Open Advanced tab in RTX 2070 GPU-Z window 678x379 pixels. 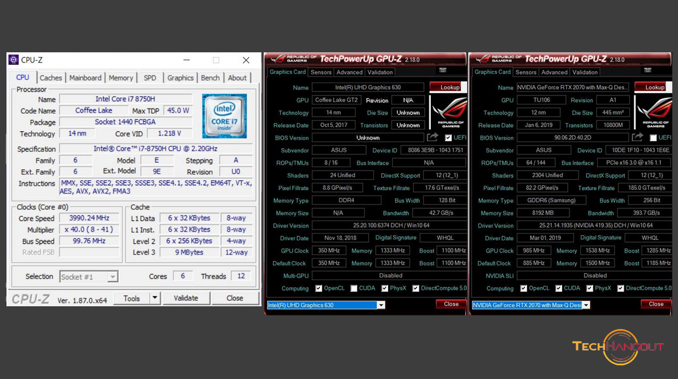554,72
